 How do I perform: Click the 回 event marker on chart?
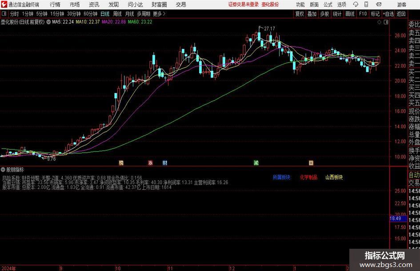point(311,162)
